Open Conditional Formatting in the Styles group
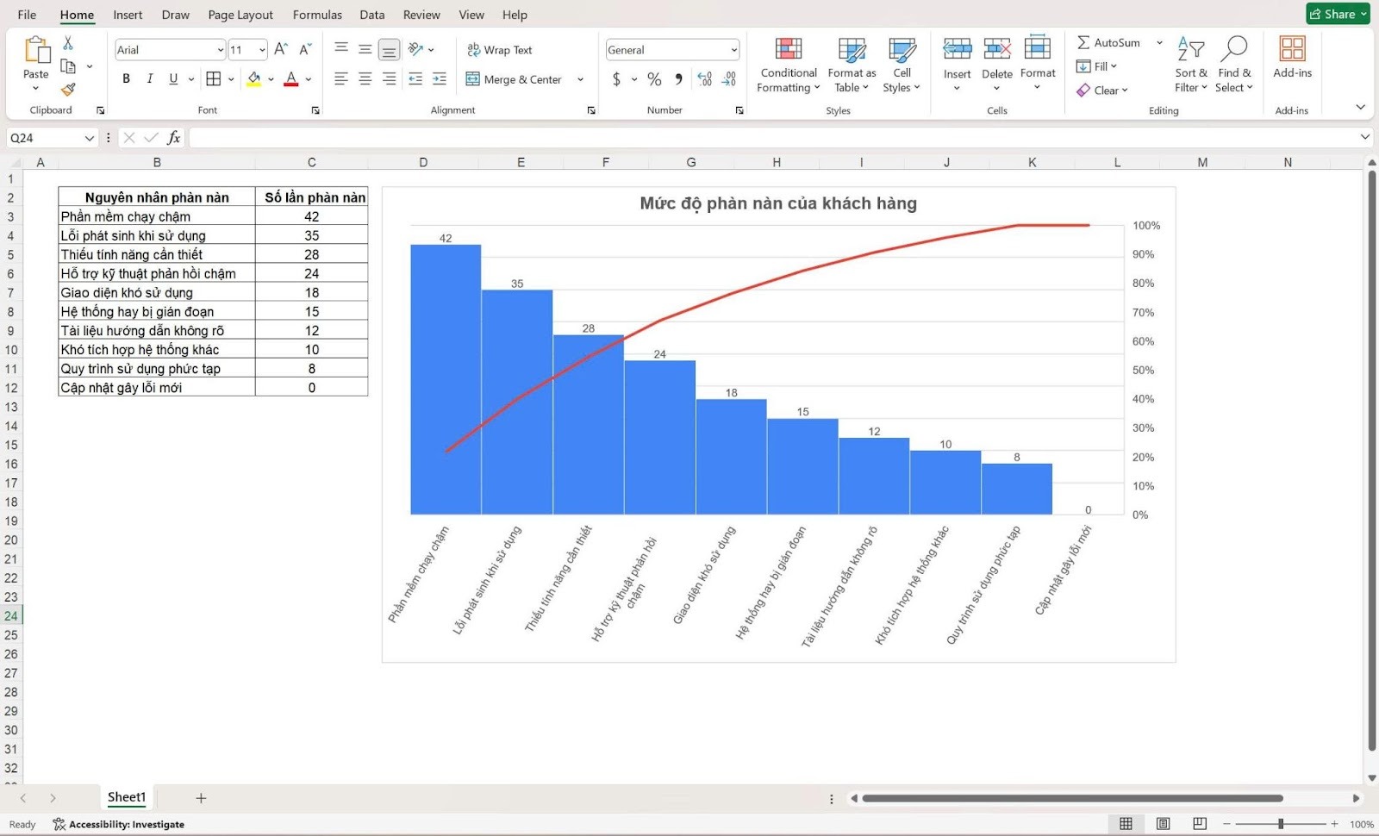The image size is (1379, 836). click(788, 65)
